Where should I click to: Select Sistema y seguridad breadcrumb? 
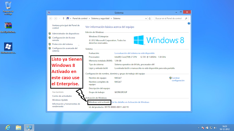(100, 18)
